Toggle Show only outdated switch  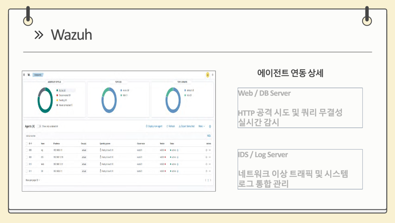point(39,127)
